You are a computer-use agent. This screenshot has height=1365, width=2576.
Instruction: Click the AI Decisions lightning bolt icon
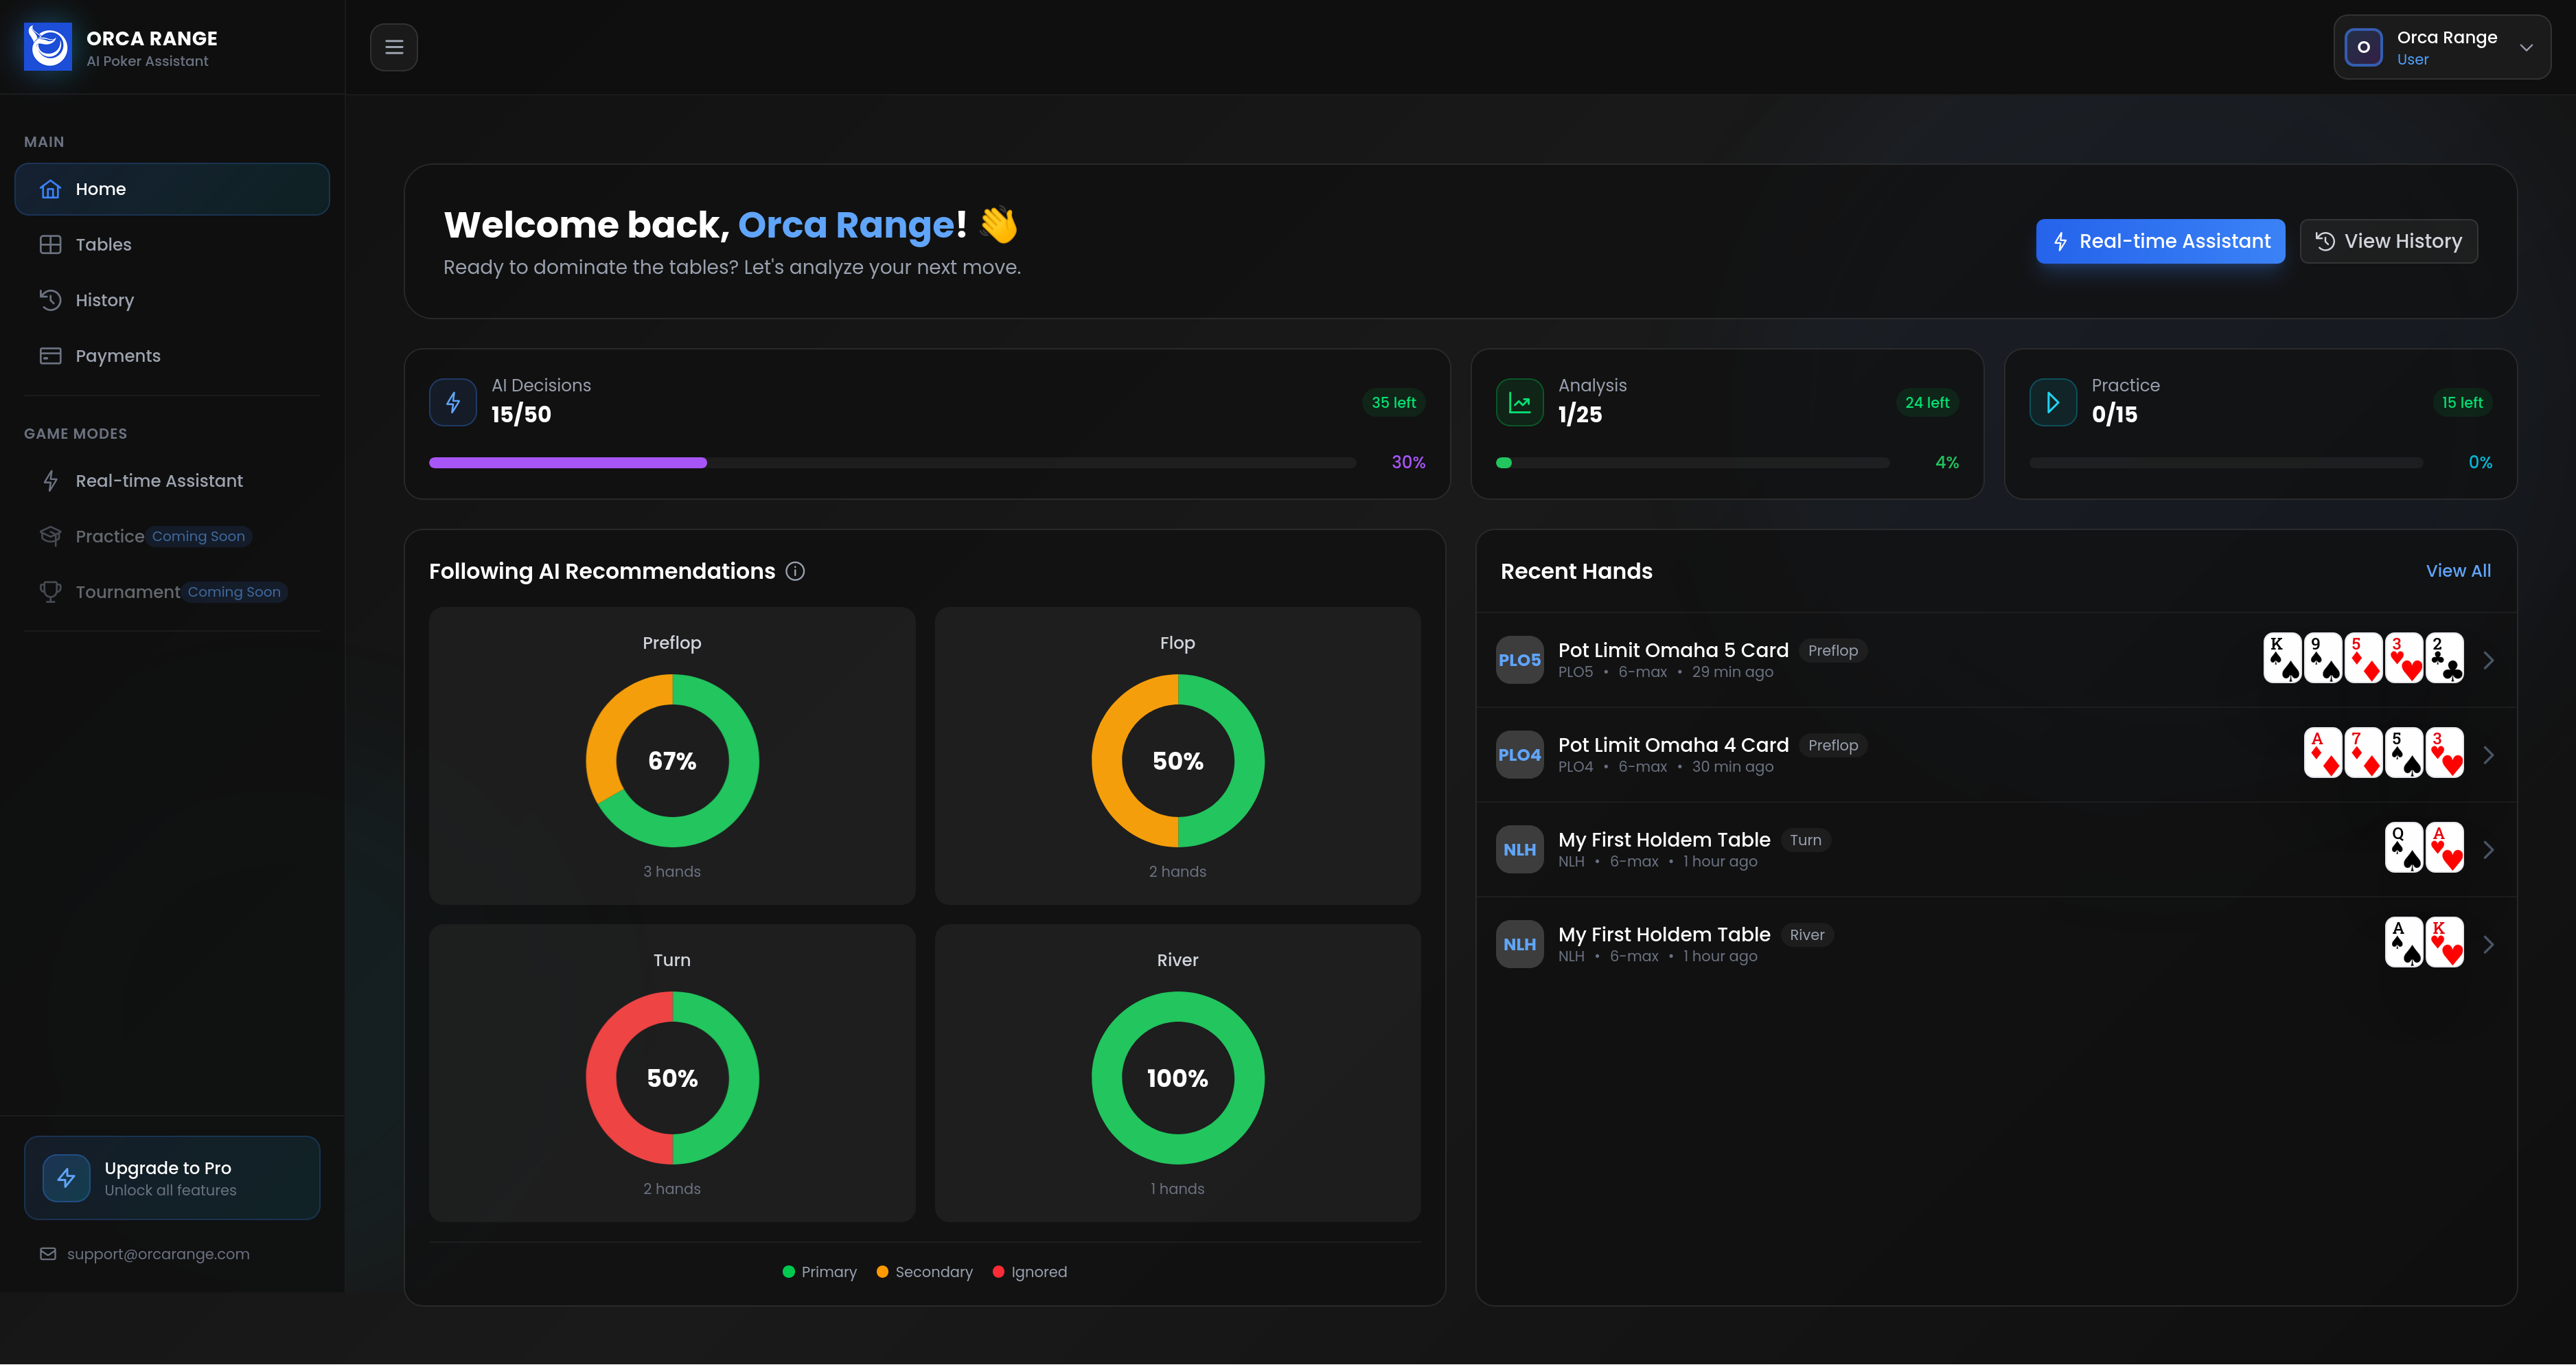click(453, 403)
